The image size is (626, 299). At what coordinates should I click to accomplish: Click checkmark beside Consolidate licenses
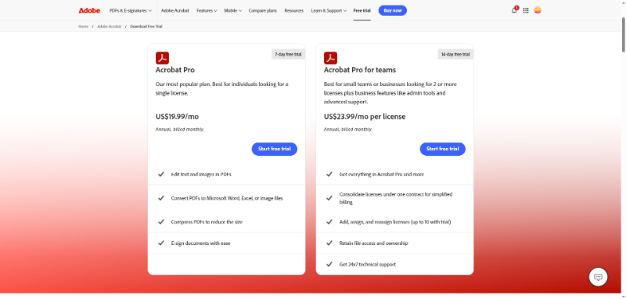point(329,198)
